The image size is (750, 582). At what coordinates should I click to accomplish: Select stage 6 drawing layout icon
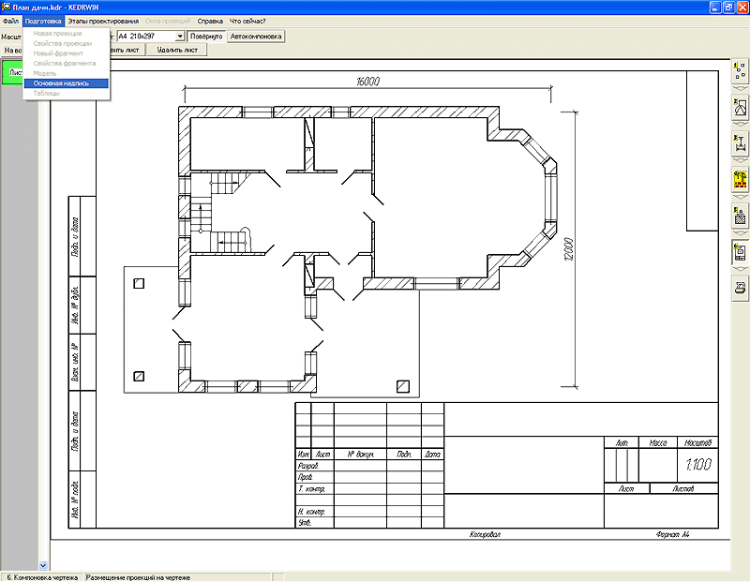coord(740,252)
